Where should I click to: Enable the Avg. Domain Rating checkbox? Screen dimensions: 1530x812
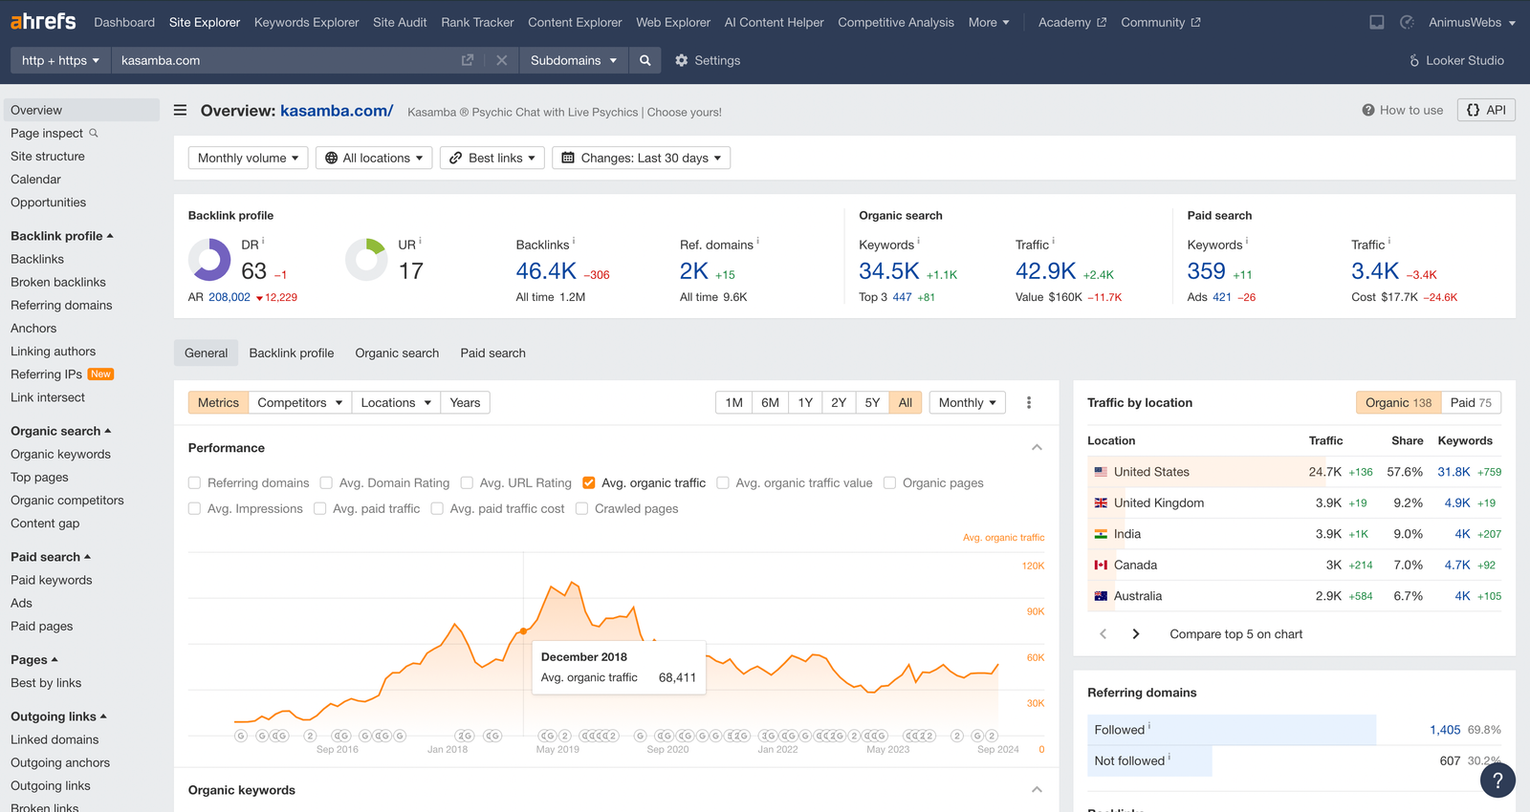[326, 482]
